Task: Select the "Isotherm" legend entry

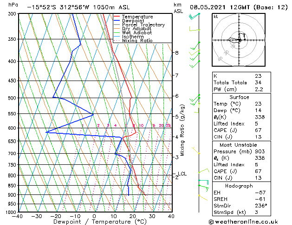Action: (x=133, y=37)
